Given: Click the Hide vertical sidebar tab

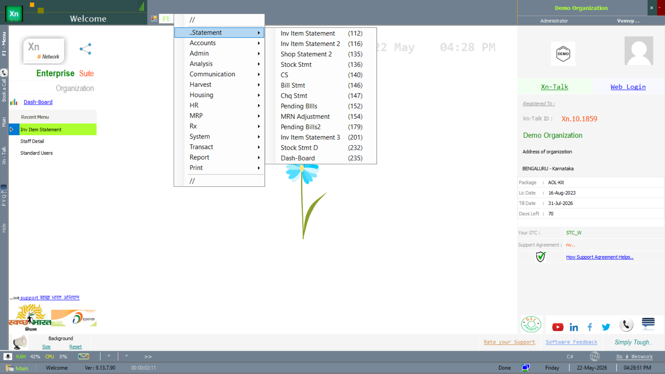Looking at the screenshot, I should pos(4,228).
